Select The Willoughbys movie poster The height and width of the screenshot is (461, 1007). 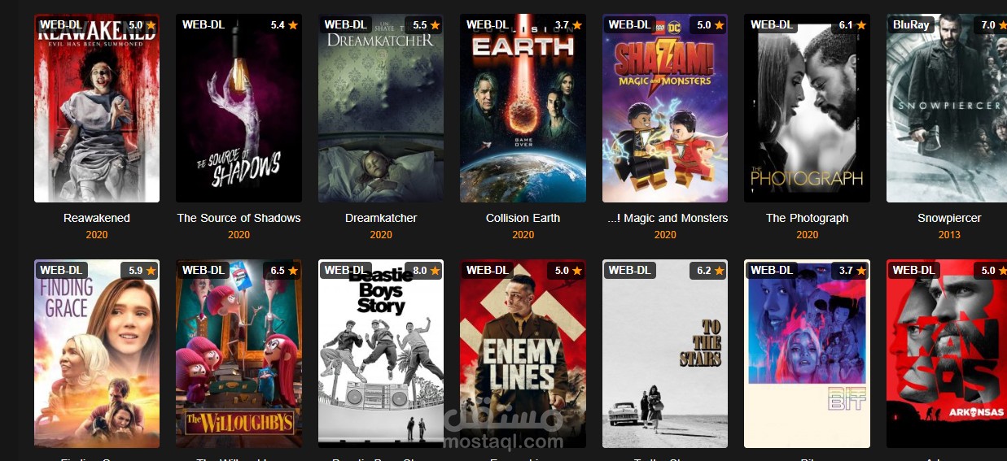click(239, 354)
